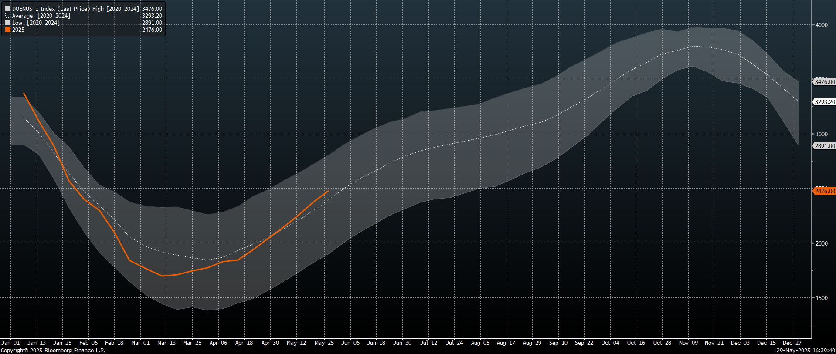Click legend value 2891.00
The width and height of the screenshot is (836, 354).
152,23
